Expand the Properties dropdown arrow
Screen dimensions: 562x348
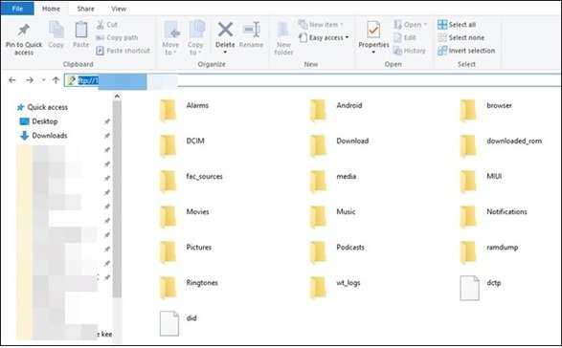point(373,53)
